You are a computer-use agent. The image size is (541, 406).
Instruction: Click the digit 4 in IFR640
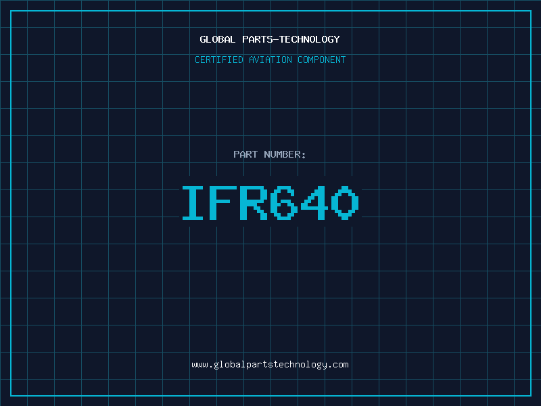click(x=314, y=203)
